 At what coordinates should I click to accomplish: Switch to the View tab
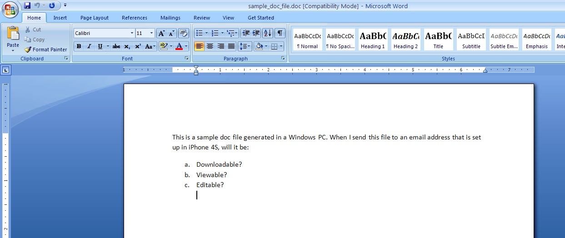point(229,18)
